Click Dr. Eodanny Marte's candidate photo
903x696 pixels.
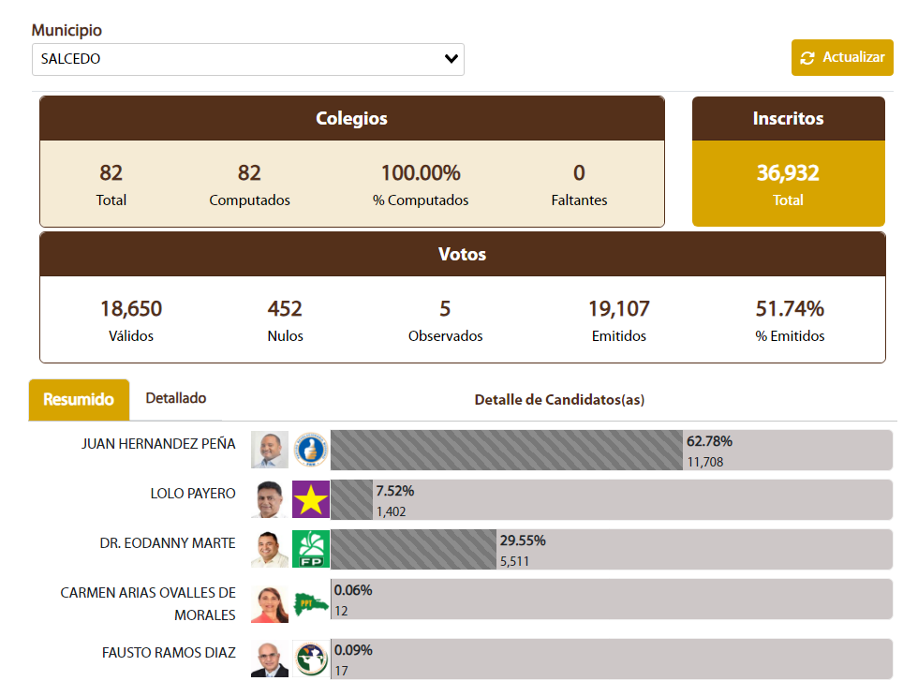point(270,549)
